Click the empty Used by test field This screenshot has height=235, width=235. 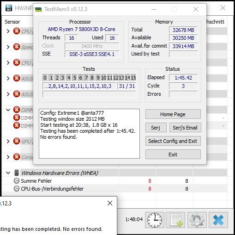point(183,54)
